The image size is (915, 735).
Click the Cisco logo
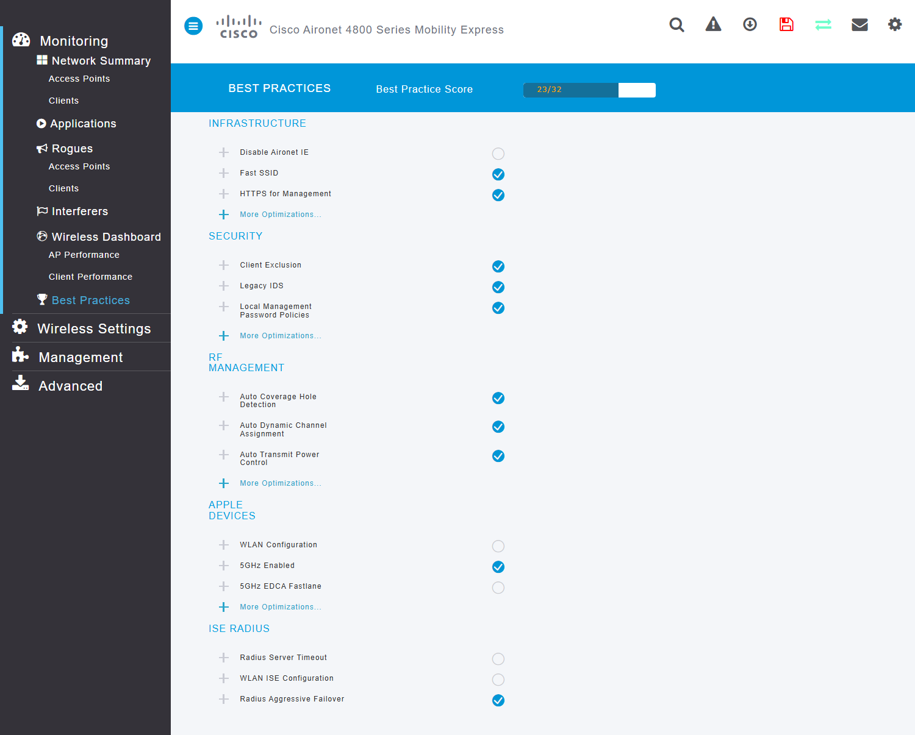pyautogui.click(x=239, y=27)
